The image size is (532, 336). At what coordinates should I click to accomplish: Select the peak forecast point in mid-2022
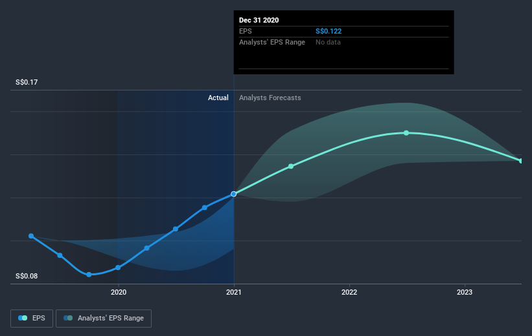pos(406,133)
